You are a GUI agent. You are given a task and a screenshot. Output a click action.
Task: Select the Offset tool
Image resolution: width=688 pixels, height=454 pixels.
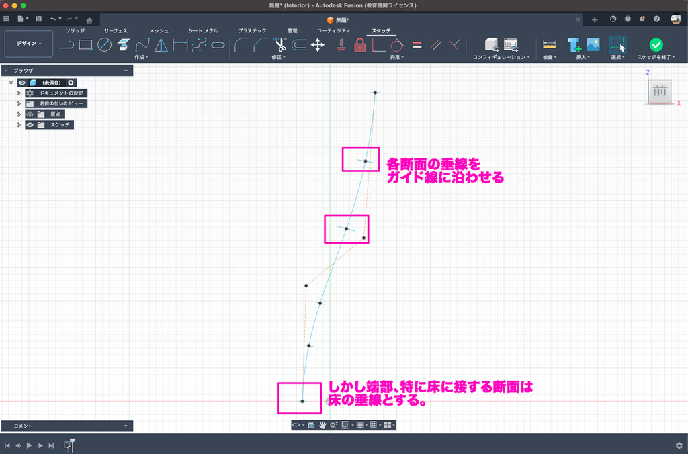coord(299,45)
